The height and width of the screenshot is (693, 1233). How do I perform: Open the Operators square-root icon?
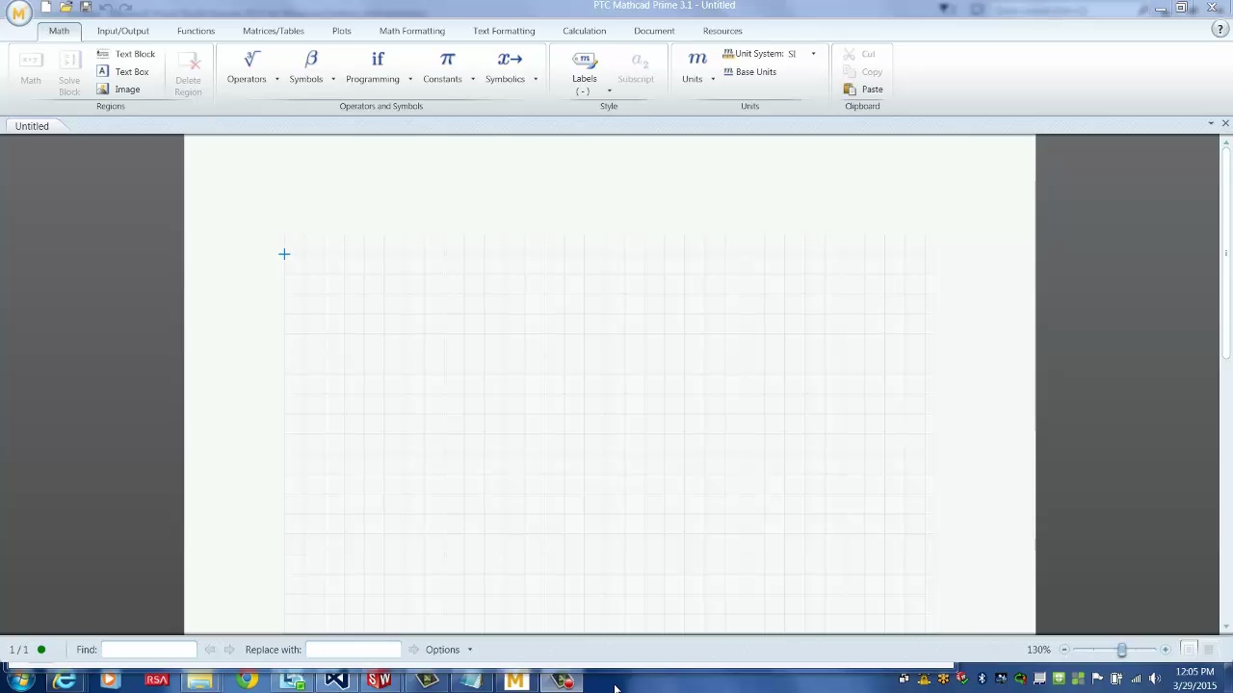251,60
